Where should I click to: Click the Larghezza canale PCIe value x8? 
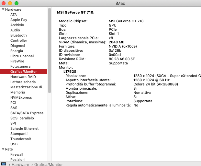(111, 38)
